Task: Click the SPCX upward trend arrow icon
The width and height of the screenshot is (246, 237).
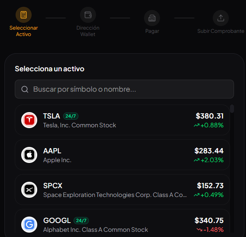Action: [196, 195]
